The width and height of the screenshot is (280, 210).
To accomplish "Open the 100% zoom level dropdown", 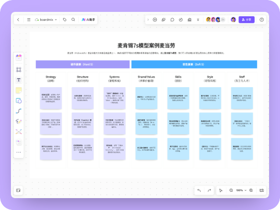I will click(x=241, y=190).
